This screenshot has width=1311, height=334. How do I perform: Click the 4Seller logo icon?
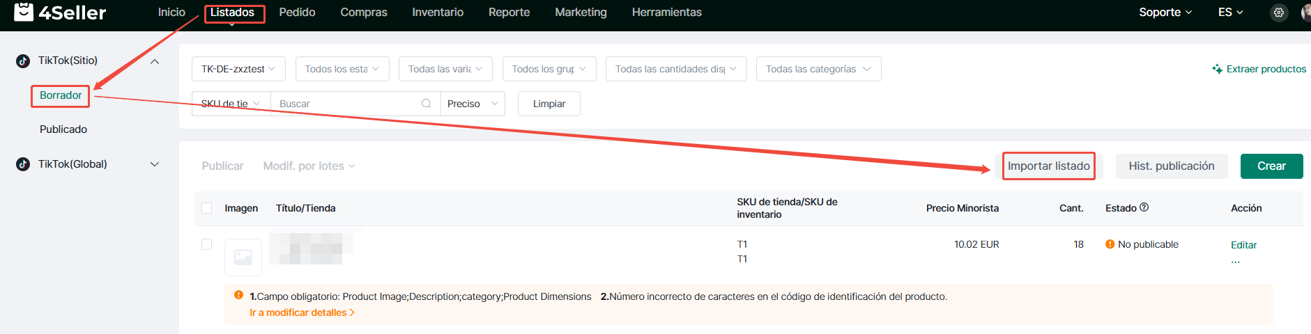24,11
